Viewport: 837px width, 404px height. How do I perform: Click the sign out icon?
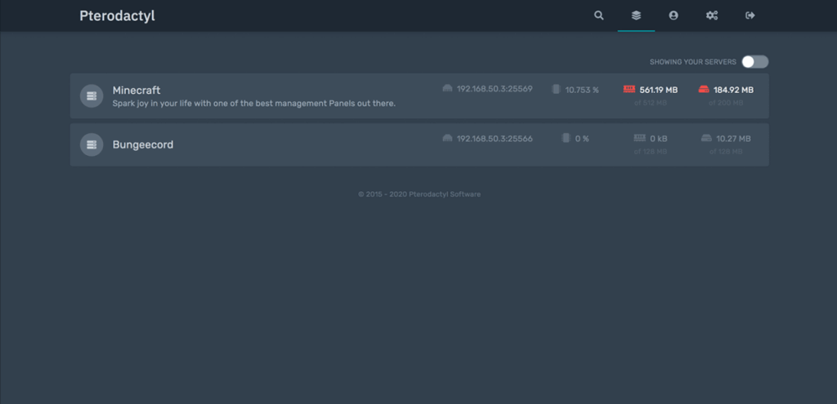tap(750, 16)
